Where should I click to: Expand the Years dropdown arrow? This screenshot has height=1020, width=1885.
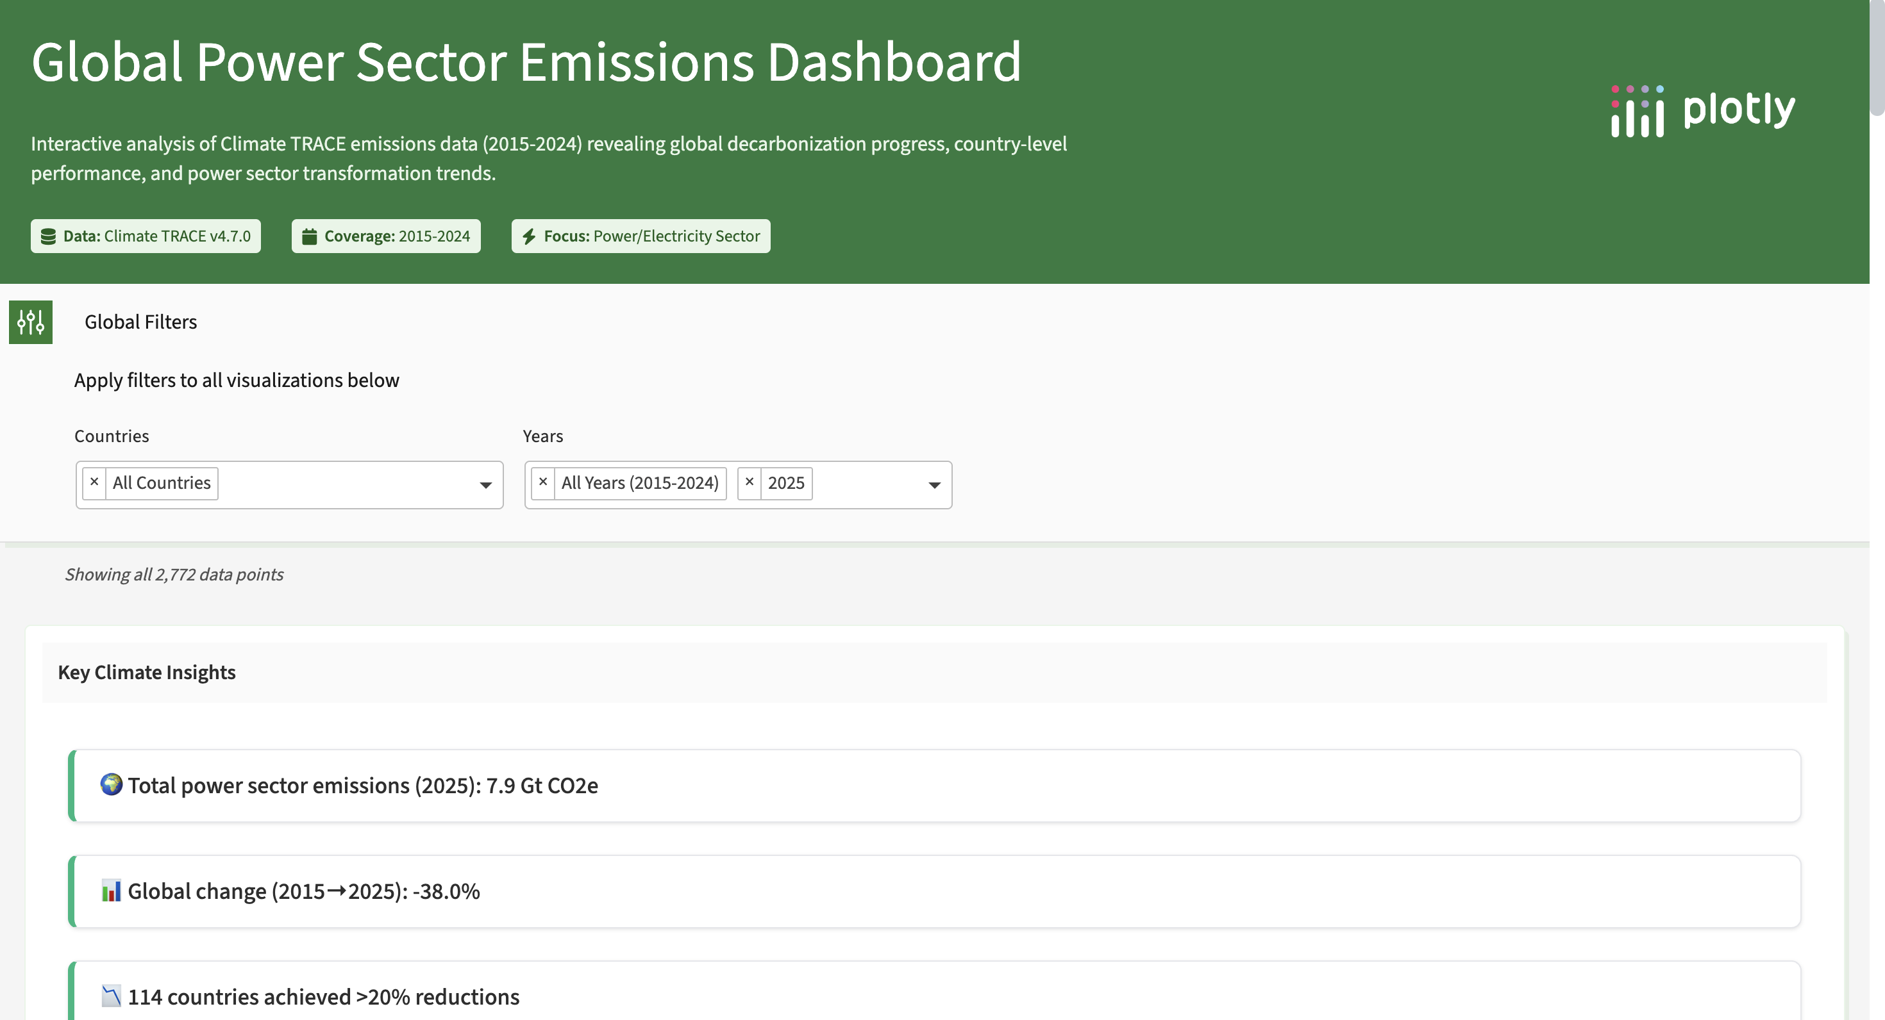(934, 485)
